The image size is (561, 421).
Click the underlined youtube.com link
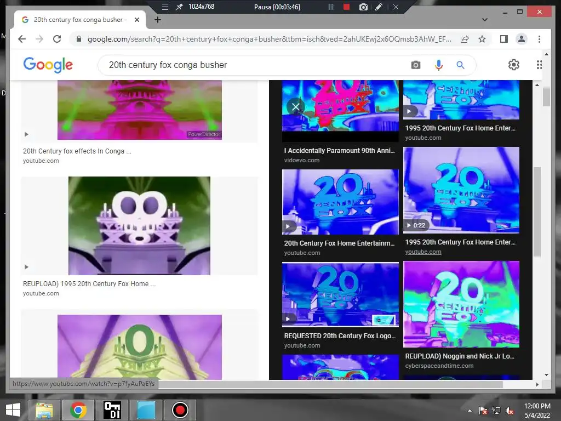tap(423, 252)
